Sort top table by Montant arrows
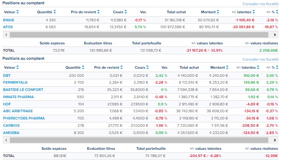 [x=218, y=12]
